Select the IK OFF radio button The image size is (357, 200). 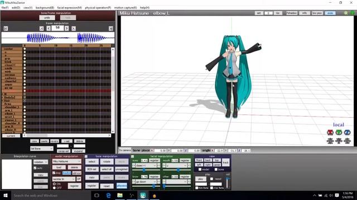(54, 188)
